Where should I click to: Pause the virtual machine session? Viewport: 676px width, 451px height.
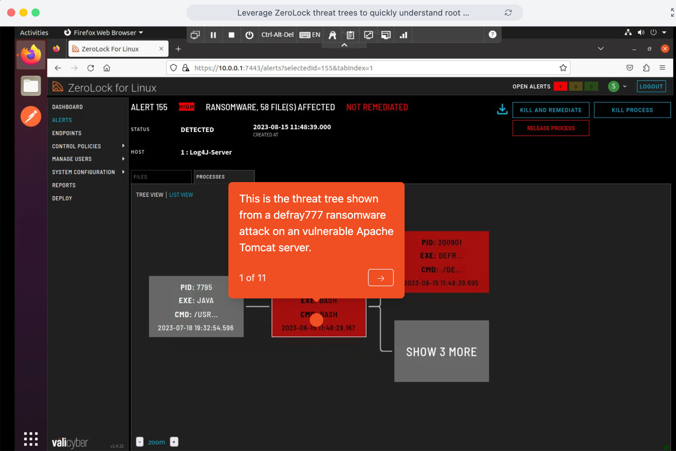tap(213, 34)
